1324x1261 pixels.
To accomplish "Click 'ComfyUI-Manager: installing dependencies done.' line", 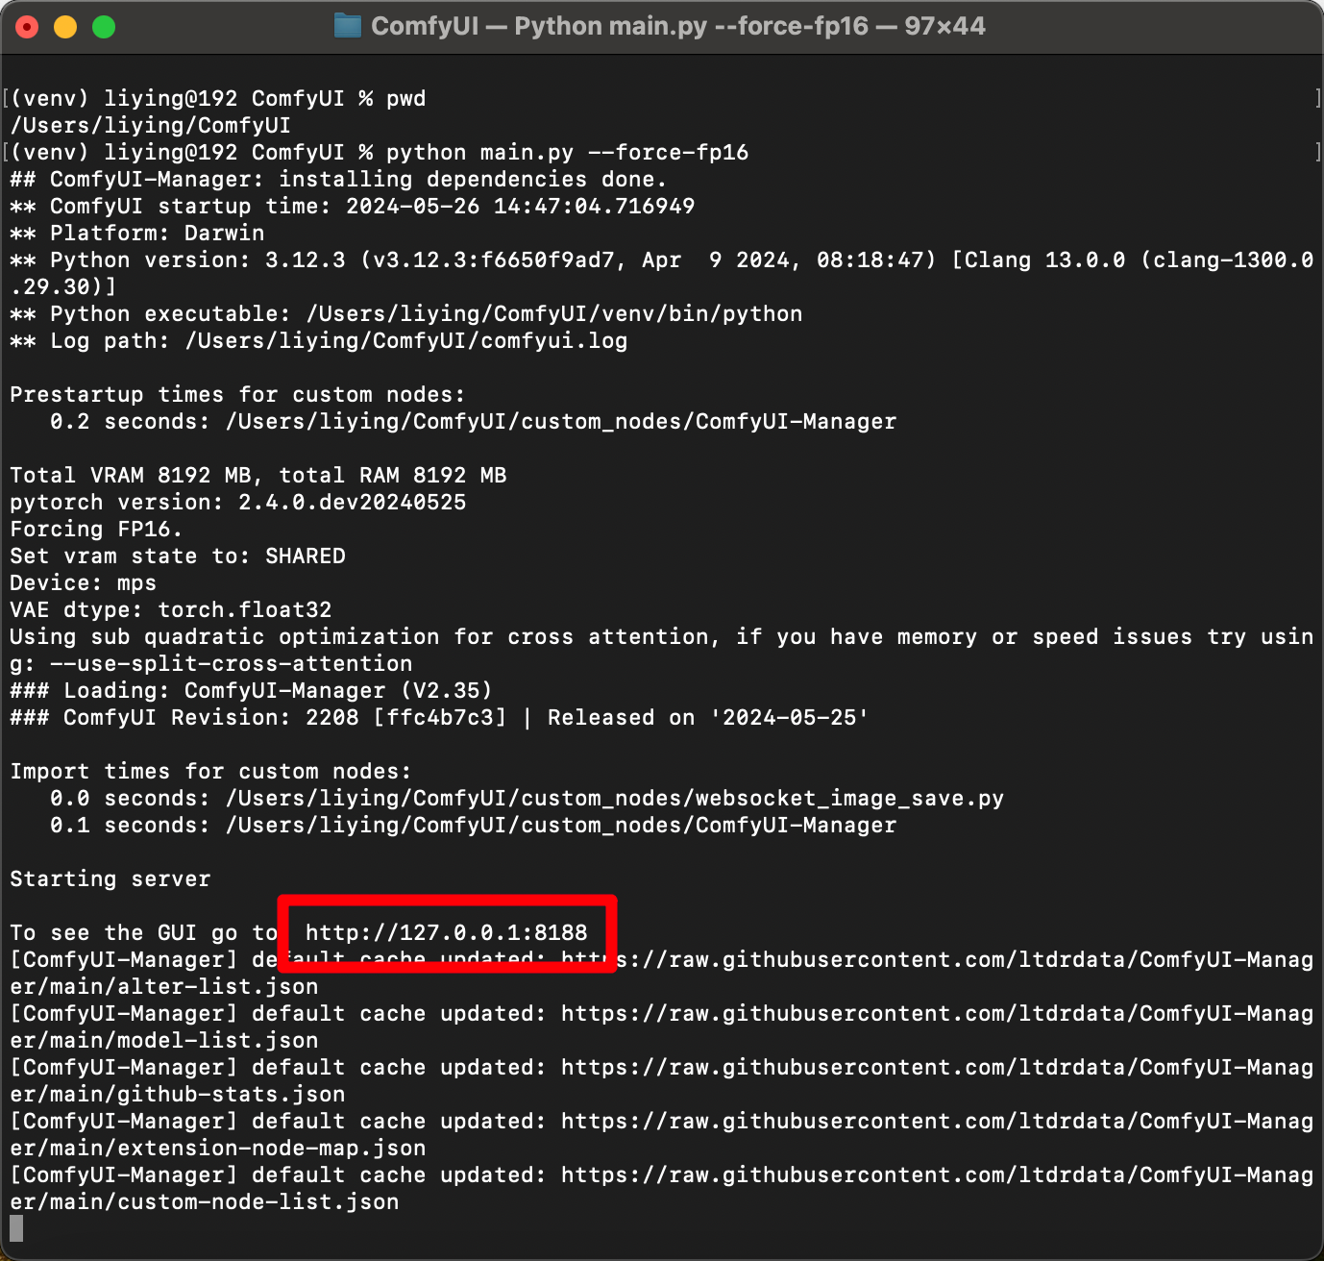I will 338,180.
